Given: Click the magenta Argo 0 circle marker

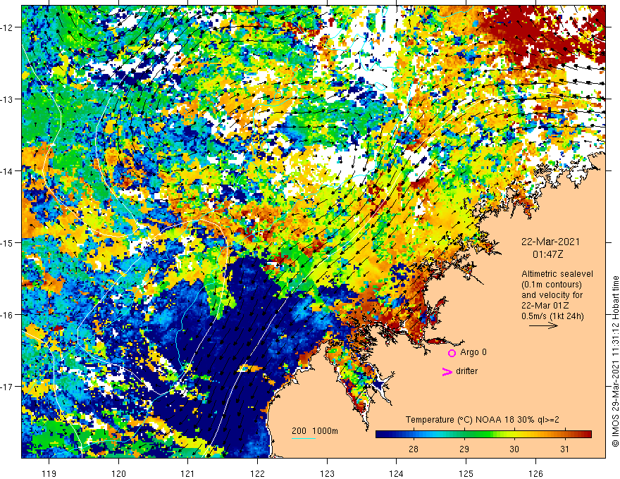Looking at the screenshot, I should [452, 353].
